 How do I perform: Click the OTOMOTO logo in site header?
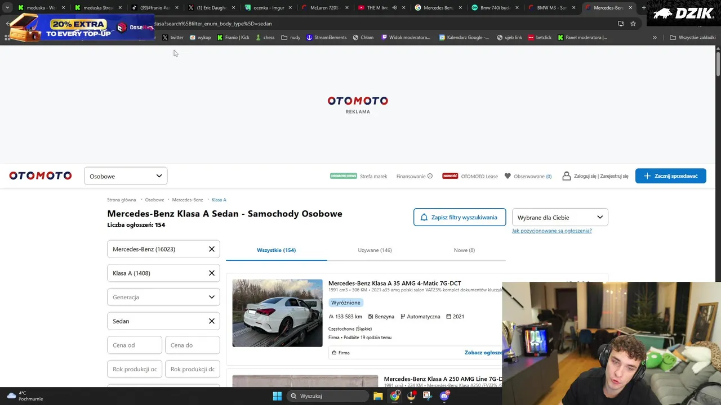tap(41, 176)
